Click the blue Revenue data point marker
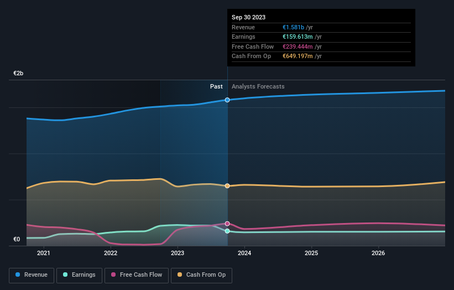454x290 pixels. pos(227,100)
